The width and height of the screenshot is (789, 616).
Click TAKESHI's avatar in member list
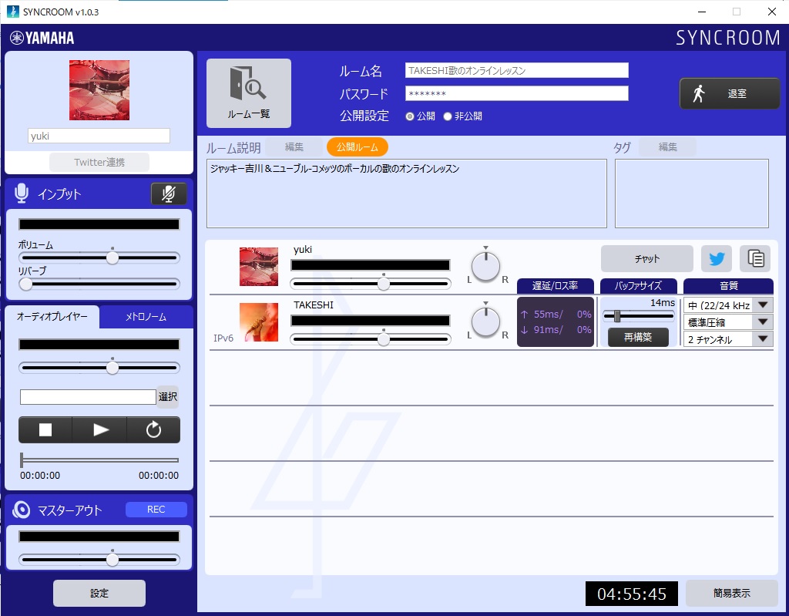[259, 322]
